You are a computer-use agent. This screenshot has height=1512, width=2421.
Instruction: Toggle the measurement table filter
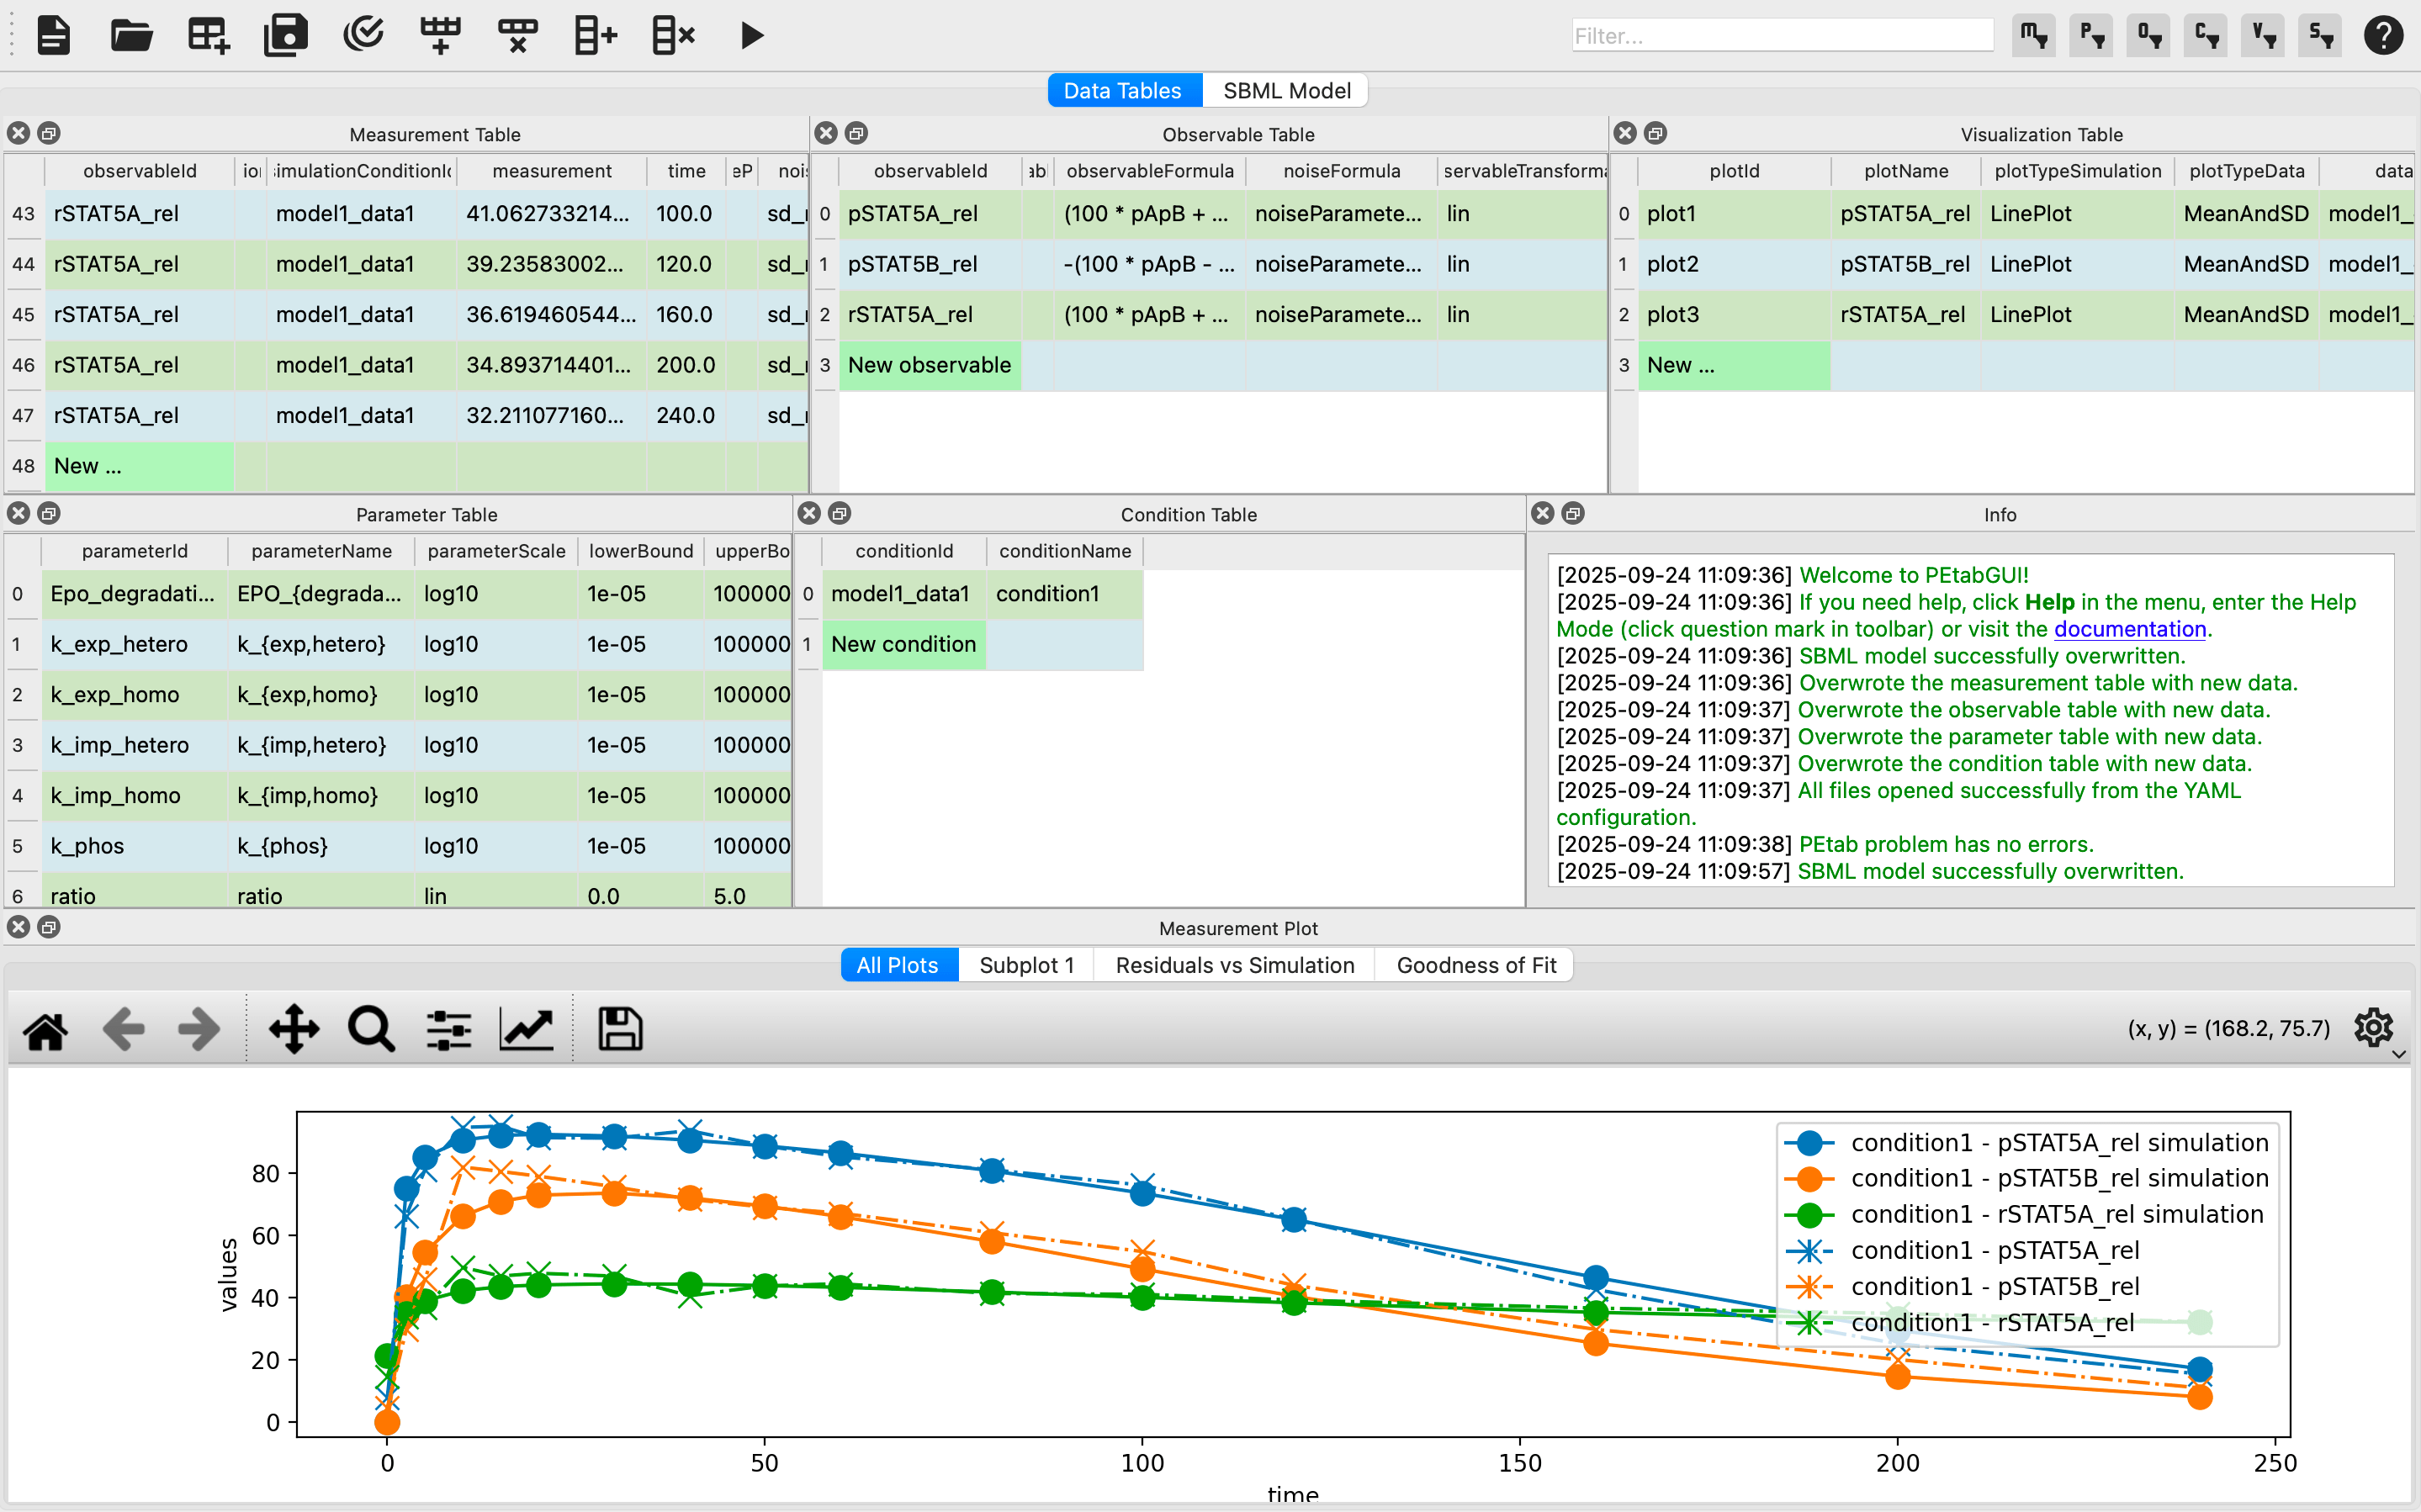(2034, 35)
